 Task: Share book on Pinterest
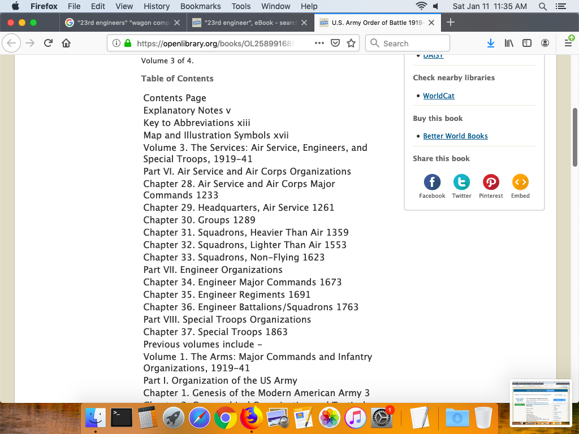click(491, 182)
